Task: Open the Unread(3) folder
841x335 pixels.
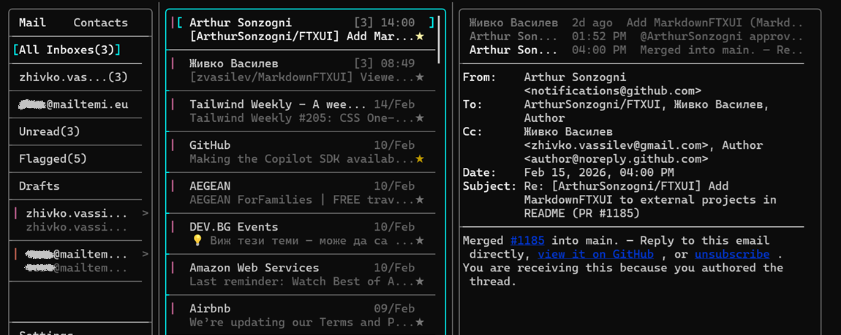Action: click(50, 131)
